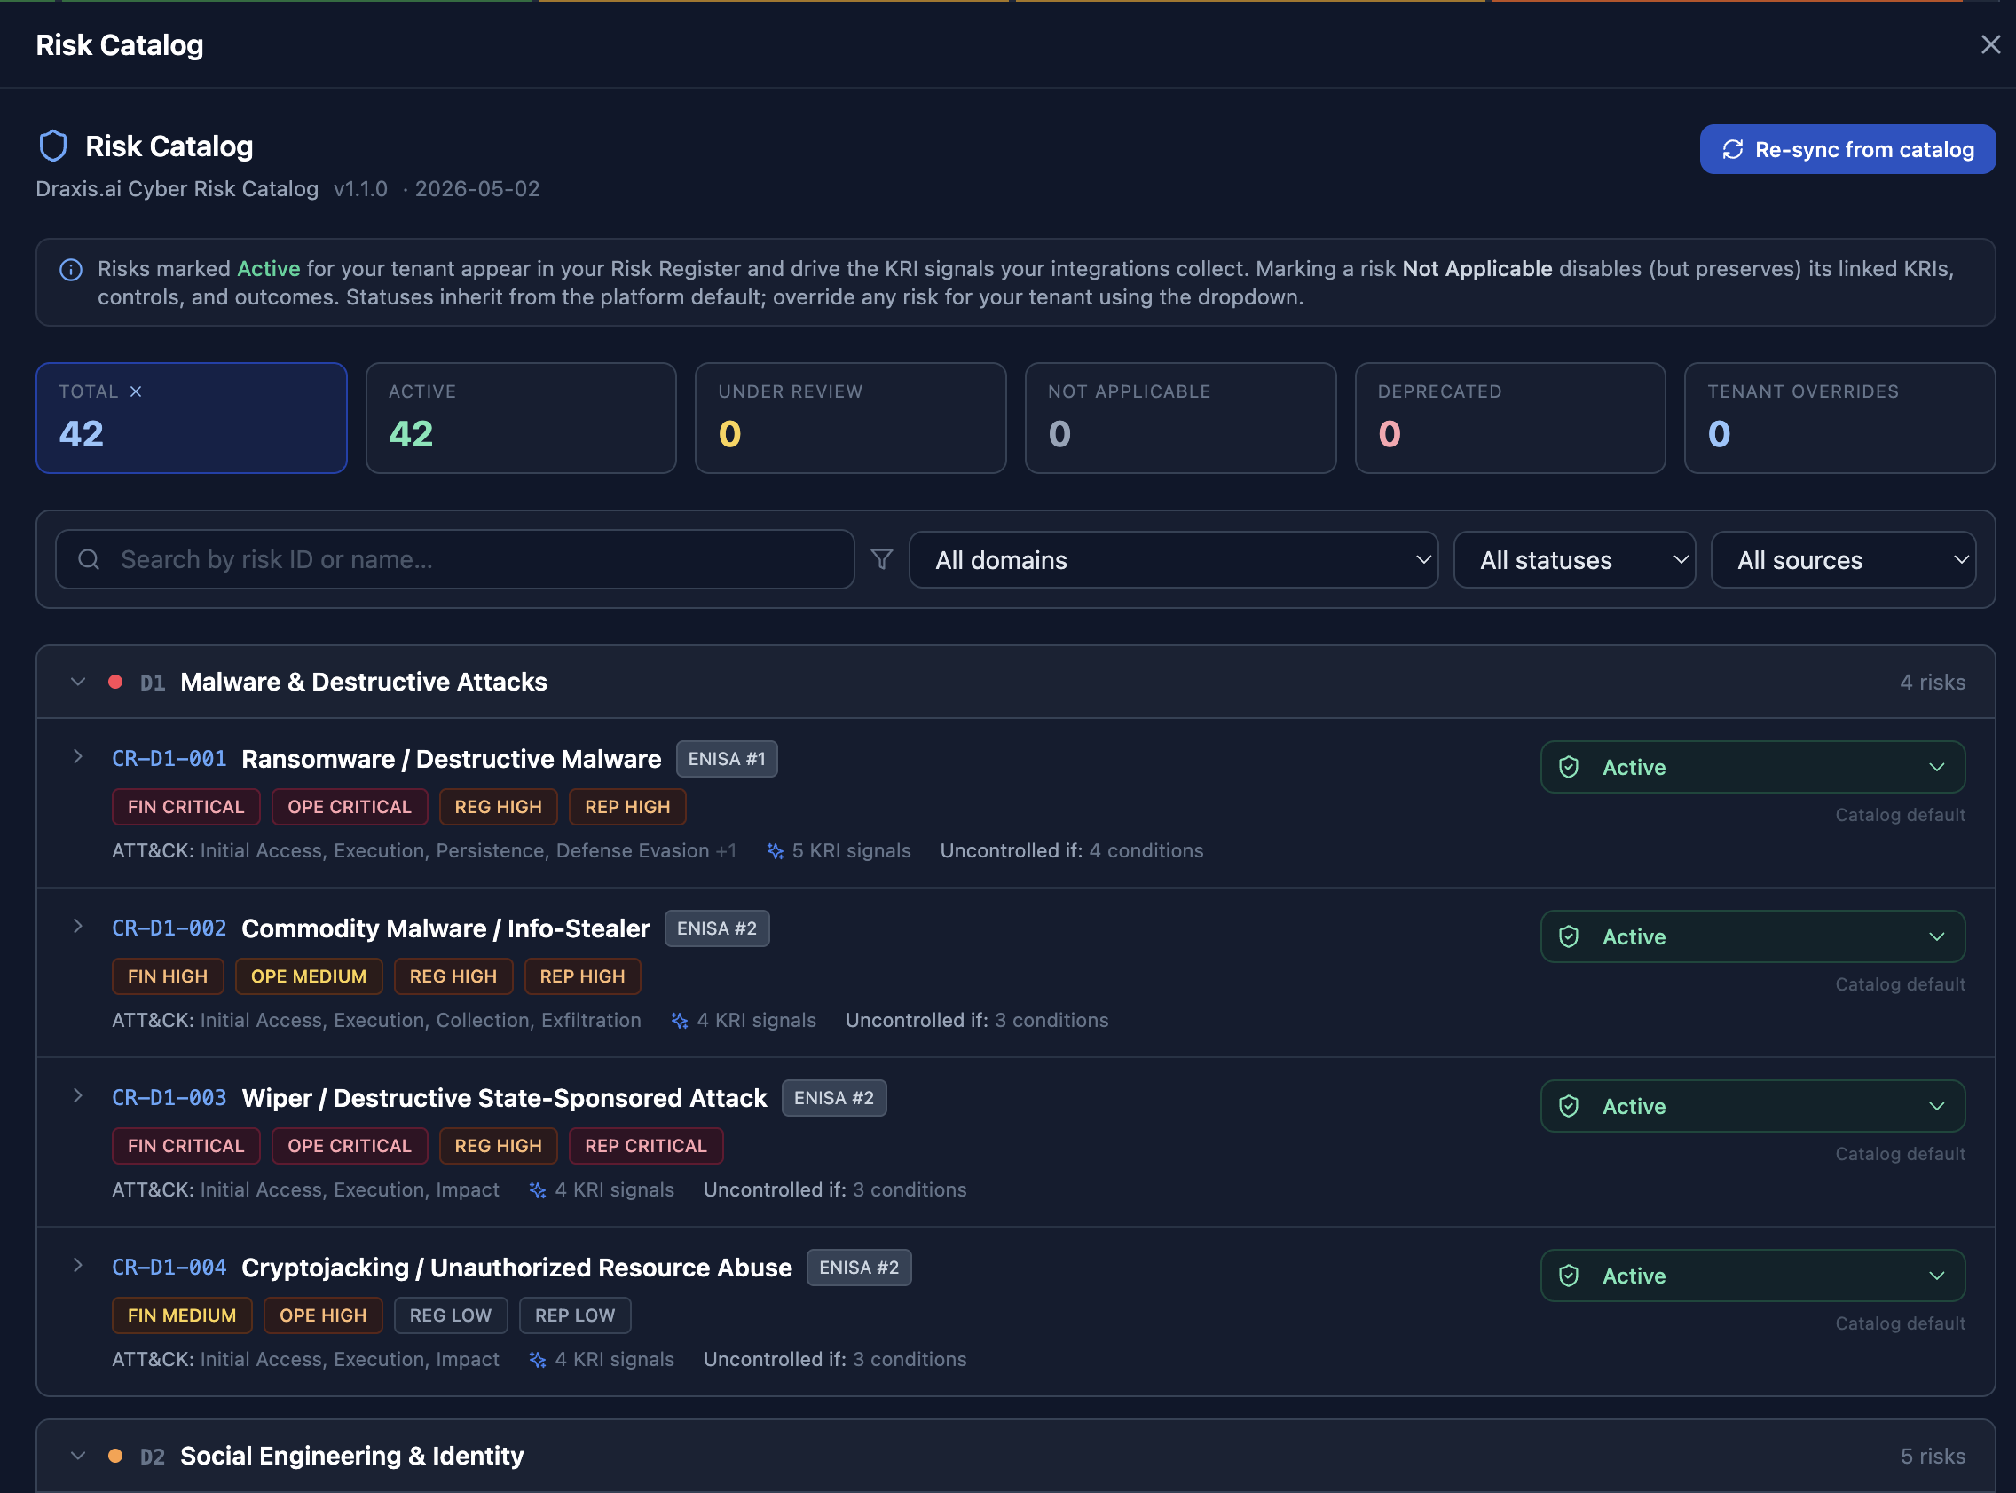Viewport: 2016px width, 1493px height.
Task: Open status dropdown for Commodity Malware / Info-Stealer
Action: (x=1752, y=936)
